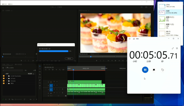184x106 pixels.
Task: Expand the stopwatch to full view
Action: (173, 48)
